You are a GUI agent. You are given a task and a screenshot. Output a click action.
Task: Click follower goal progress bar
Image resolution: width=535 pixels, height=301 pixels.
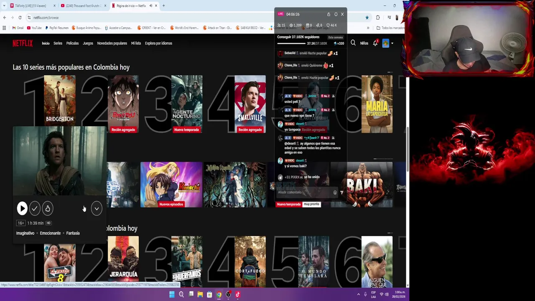pyautogui.click(x=291, y=43)
